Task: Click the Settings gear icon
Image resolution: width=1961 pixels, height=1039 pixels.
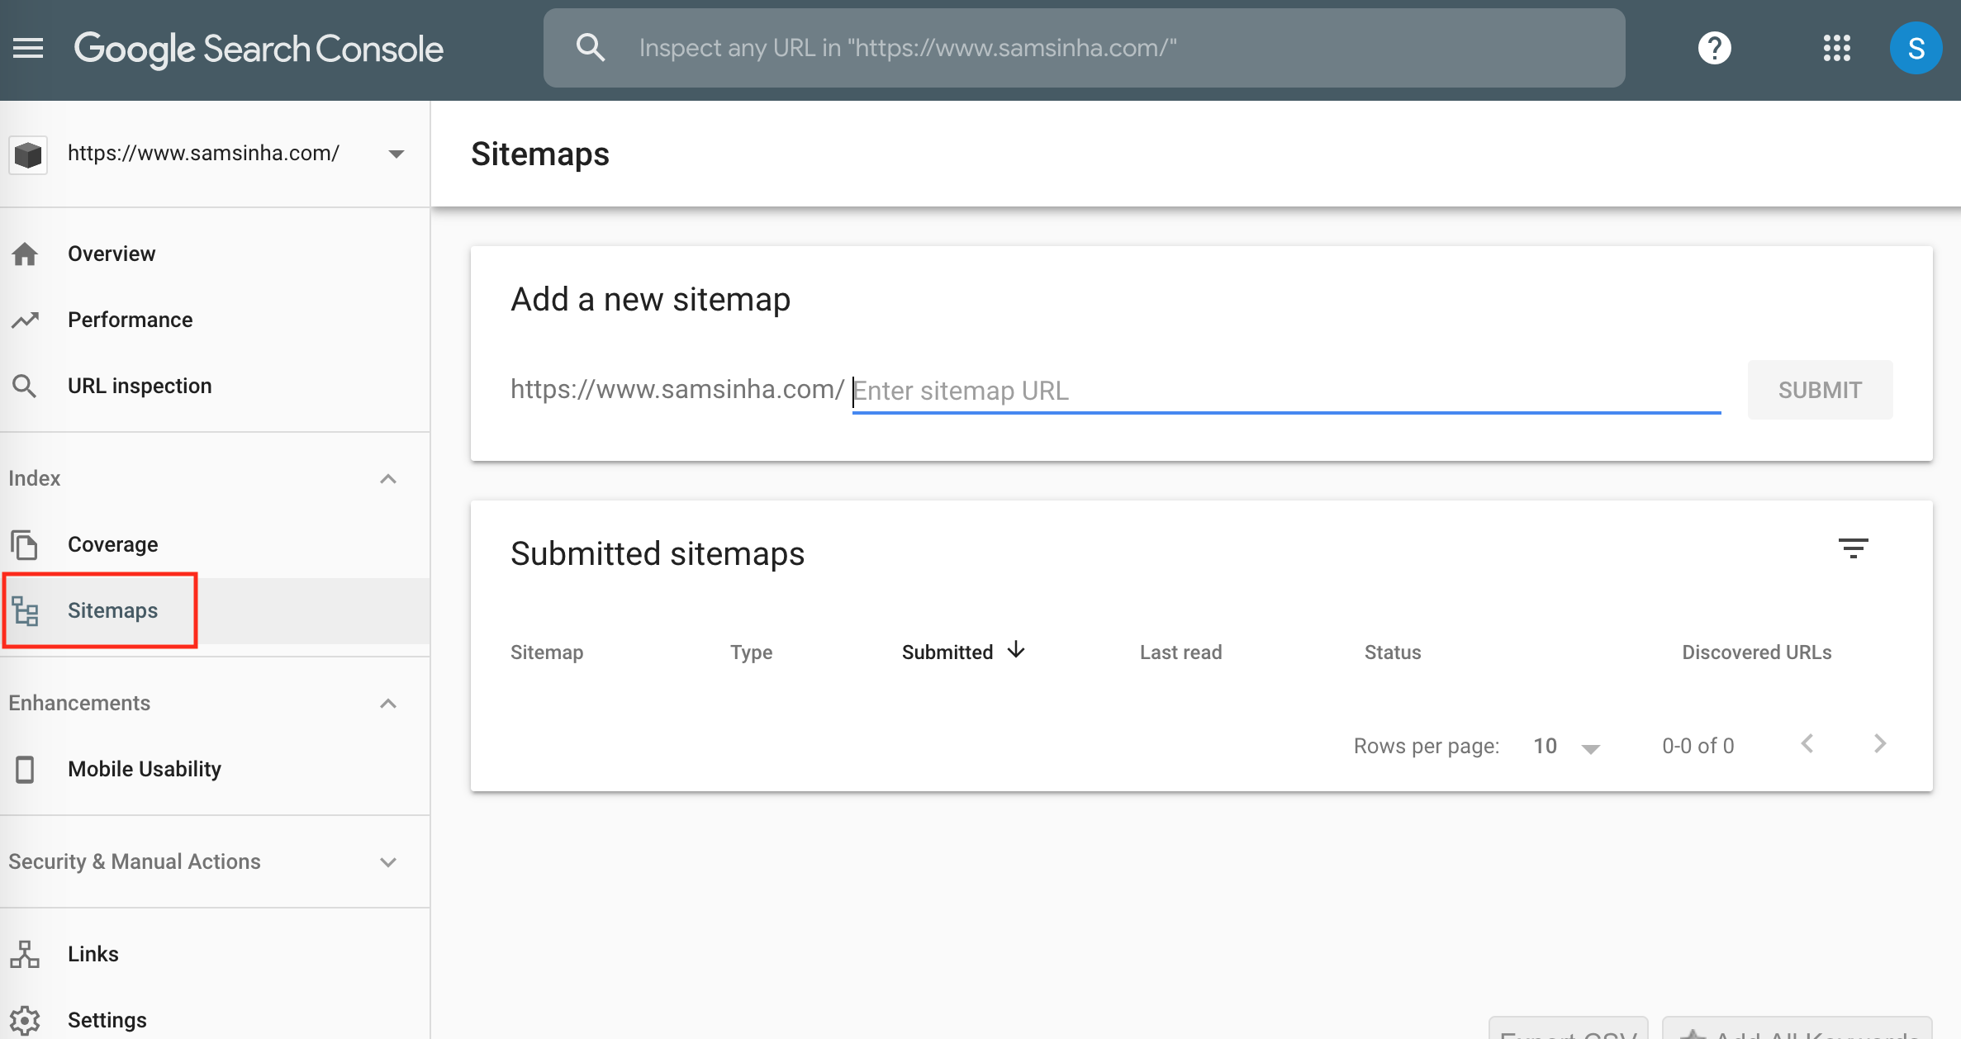Action: tap(25, 1020)
